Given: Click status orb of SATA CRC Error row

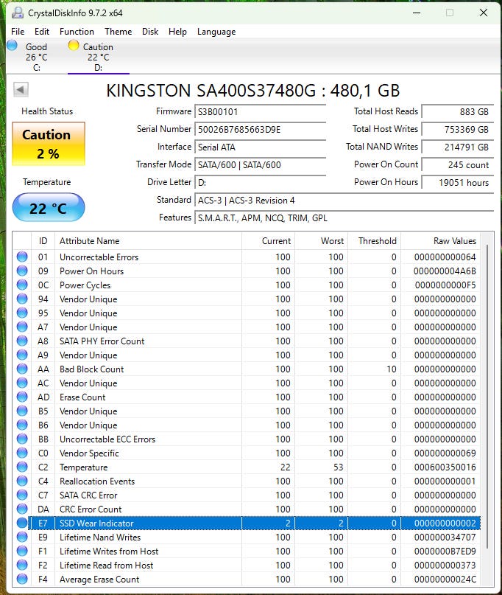Looking at the screenshot, I should (x=22, y=495).
